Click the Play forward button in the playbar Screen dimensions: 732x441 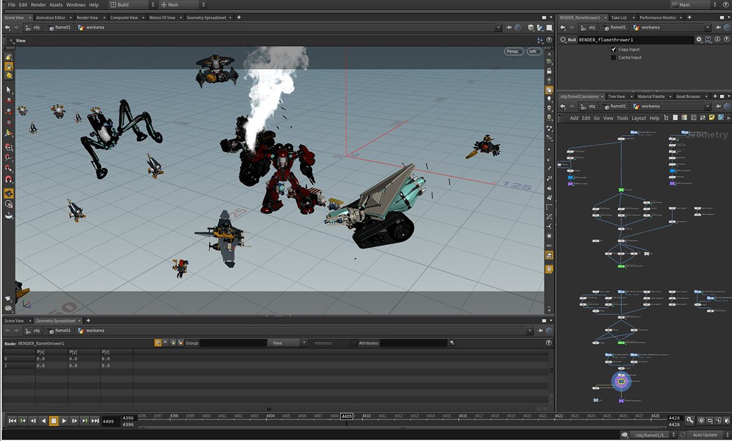coord(64,421)
